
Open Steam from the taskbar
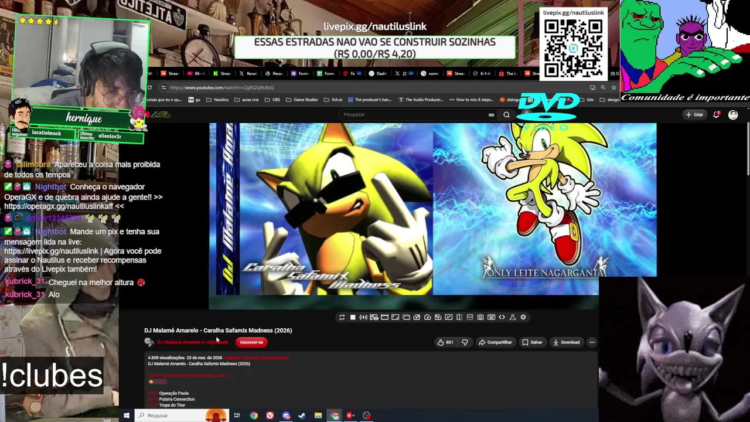(302, 416)
